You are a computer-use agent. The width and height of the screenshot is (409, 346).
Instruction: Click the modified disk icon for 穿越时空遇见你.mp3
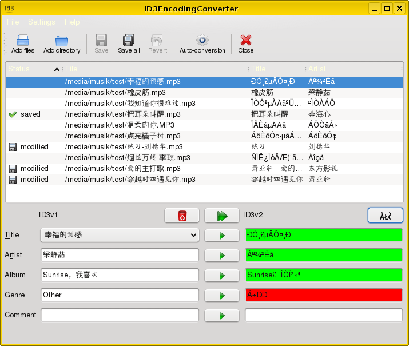tap(13, 180)
